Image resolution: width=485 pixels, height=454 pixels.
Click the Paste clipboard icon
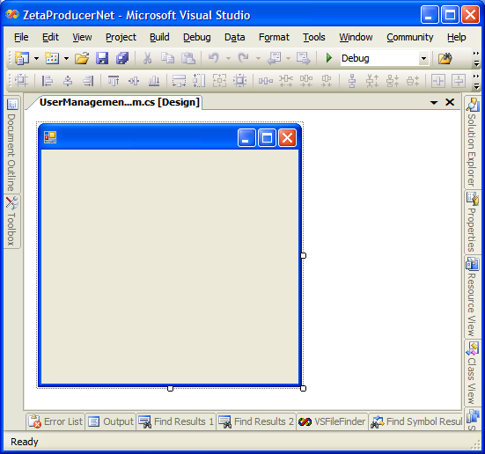[188, 58]
